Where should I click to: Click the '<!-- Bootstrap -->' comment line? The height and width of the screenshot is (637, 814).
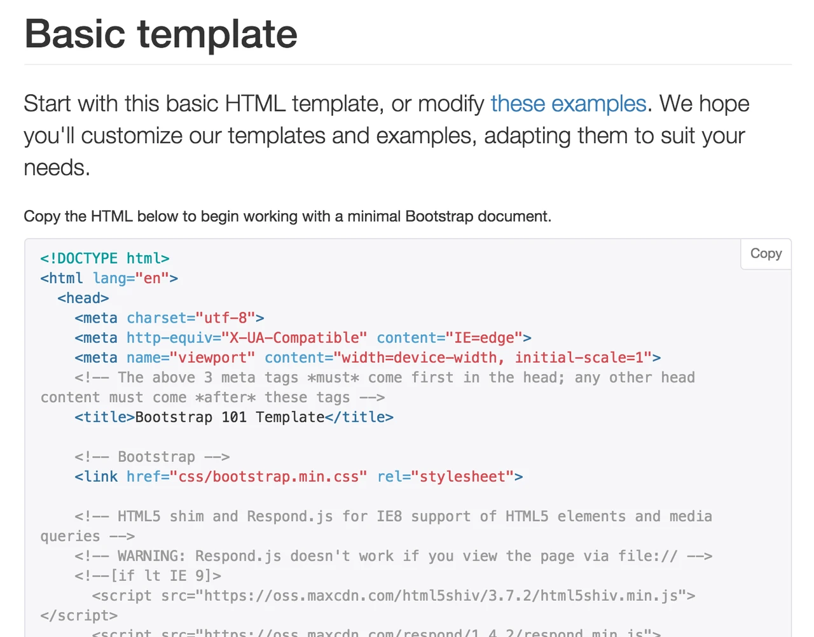click(x=152, y=457)
